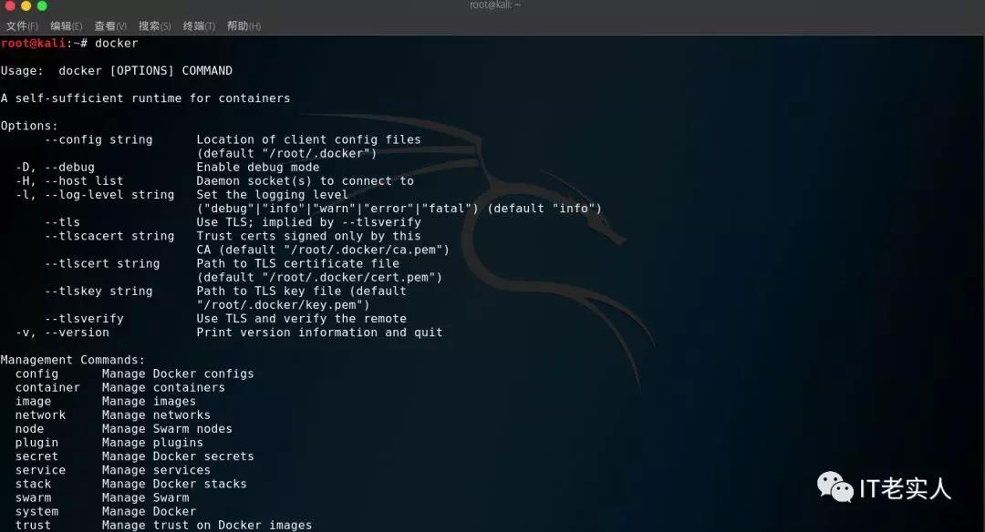Viewport: 985px width, 532px height.
Task: Click the 'Usage:' line text
Action: click(116, 71)
